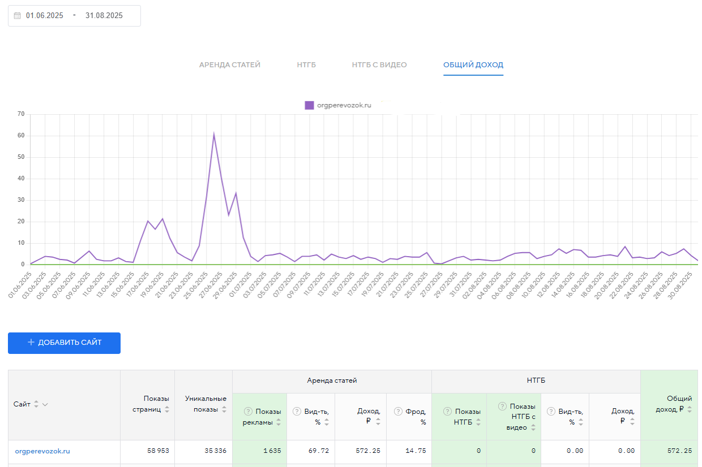Screen dimensions: 702x467
Task: Click help icon beside Фрод, % column
Action: point(399,412)
